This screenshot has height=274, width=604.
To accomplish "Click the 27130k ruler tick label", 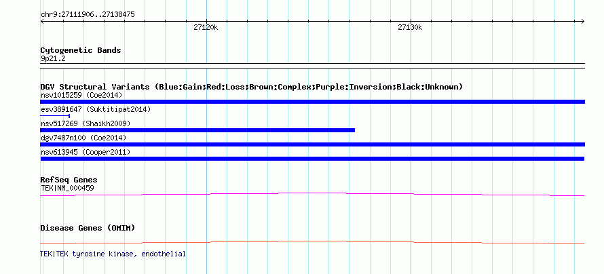I will [410, 28].
